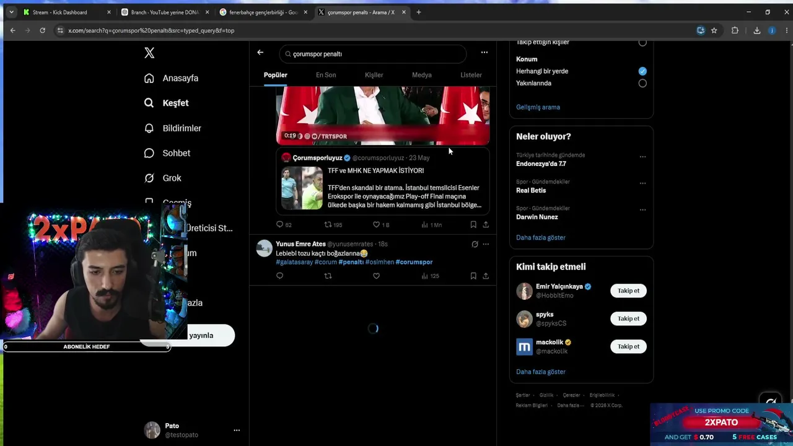The height and width of the screenshot is (446, 793).
Task: Open the Darwin Nunez trend
Action: click(x=537, y=217)
